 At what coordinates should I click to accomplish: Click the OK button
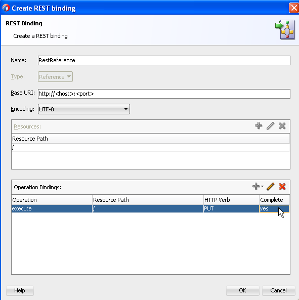(242, 290)
